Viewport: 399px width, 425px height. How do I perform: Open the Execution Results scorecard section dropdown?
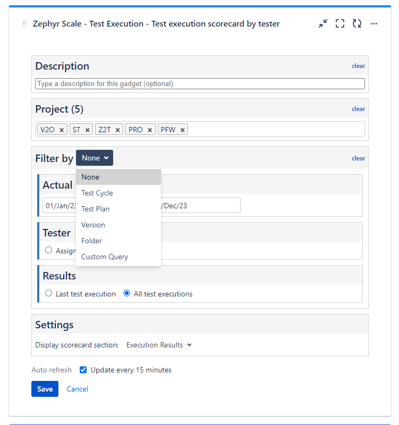[159, 345]
